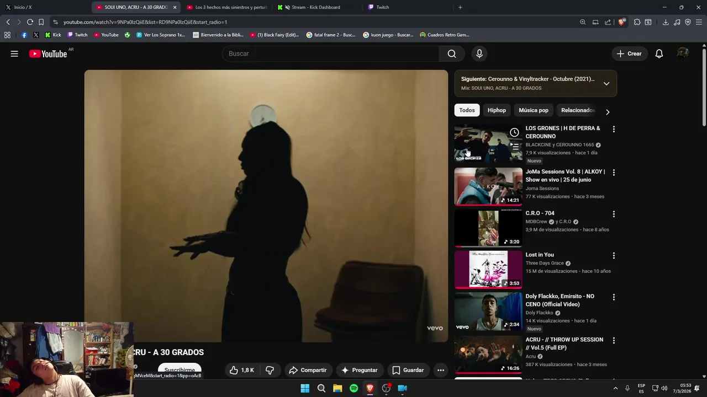This screenshot has width=707, height=397.
Task: Open the media control music note icon
Action: 677,22
